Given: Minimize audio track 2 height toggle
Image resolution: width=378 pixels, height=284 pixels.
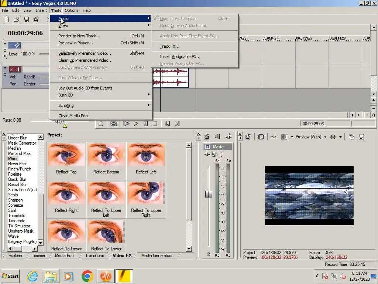Looking at the screenshot, I should point(5,68).
